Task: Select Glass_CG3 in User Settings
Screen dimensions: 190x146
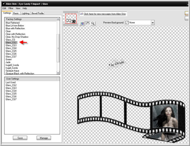Action: tap(11, 88)
